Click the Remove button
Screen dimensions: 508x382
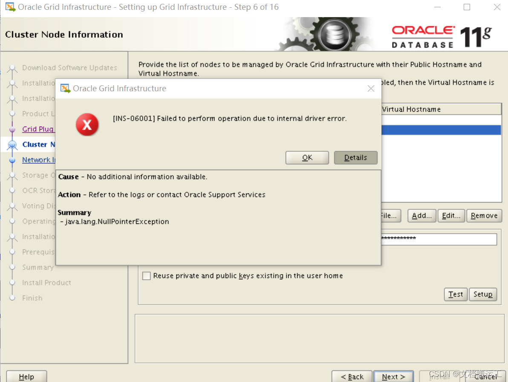[x=484, y=216]
